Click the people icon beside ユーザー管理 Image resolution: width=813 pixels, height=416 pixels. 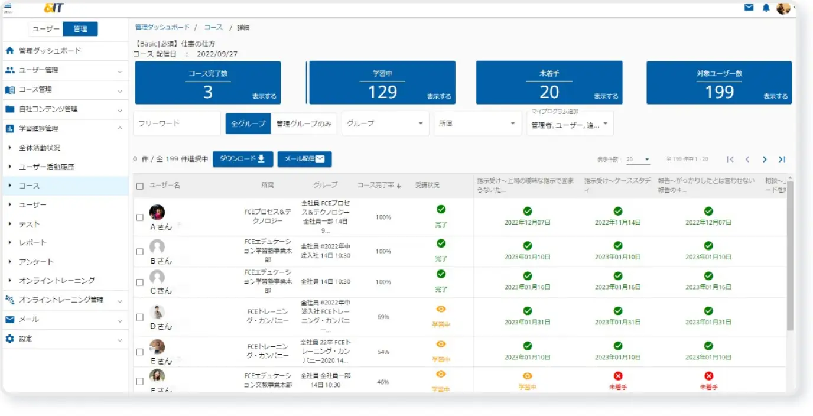click(x=9, y=70)
